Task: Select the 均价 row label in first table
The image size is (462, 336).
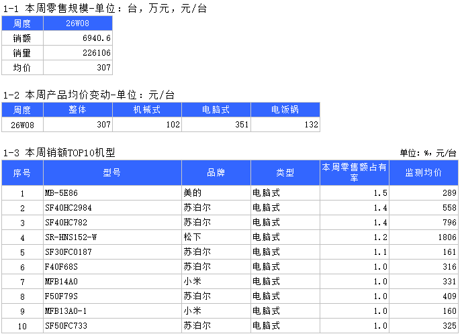Action: click(22, 68)
